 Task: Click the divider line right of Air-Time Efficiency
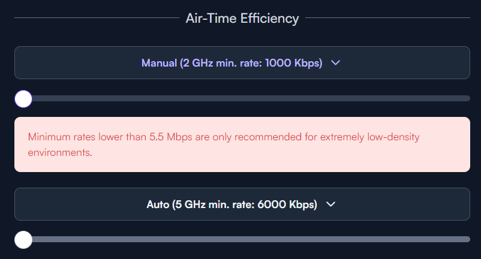pos(388,18)
